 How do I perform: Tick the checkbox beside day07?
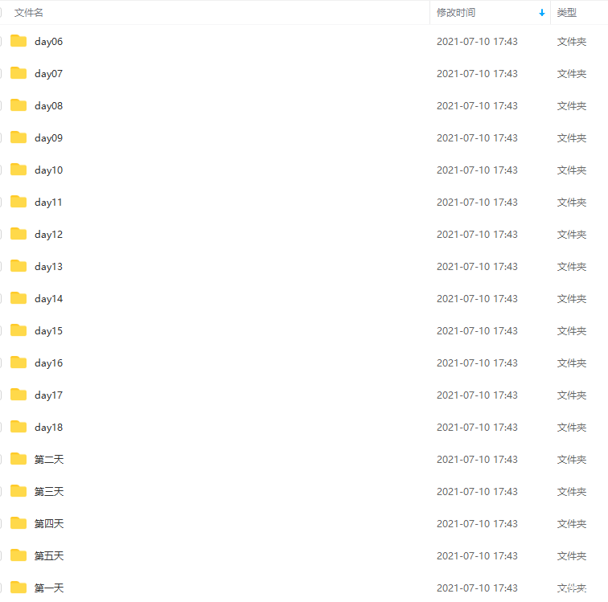pos(2,74)
